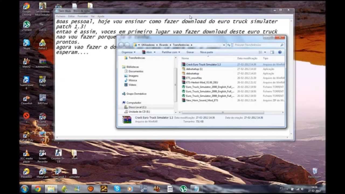Open Partilhar com dropdown

click(171, 52)
